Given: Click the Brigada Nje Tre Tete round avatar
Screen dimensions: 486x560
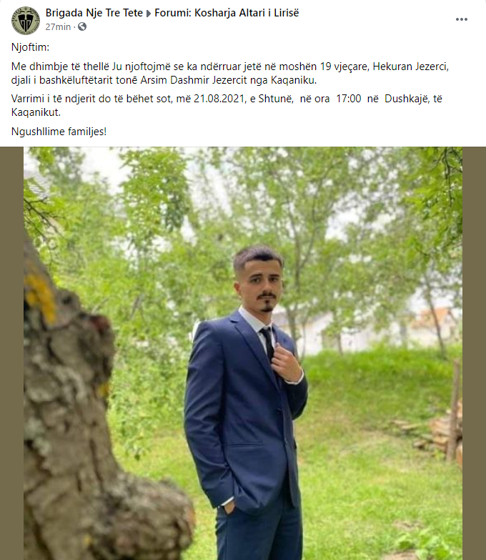Looking at the screenshot, I should [x=25, y=20].
